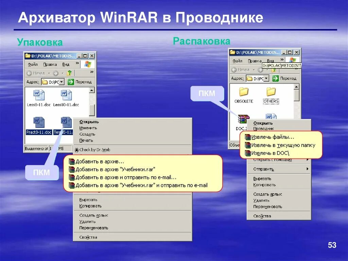Click WinRAR icon beside "Извлечь файлы…"
Screen dimensions: 348x261
coord(247,137)
